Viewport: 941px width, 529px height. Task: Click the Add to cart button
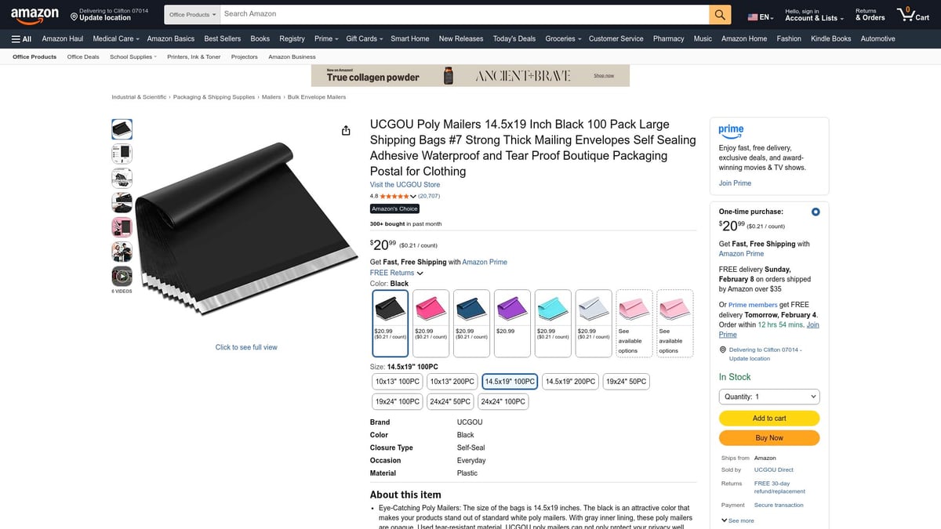click(768, 418)
